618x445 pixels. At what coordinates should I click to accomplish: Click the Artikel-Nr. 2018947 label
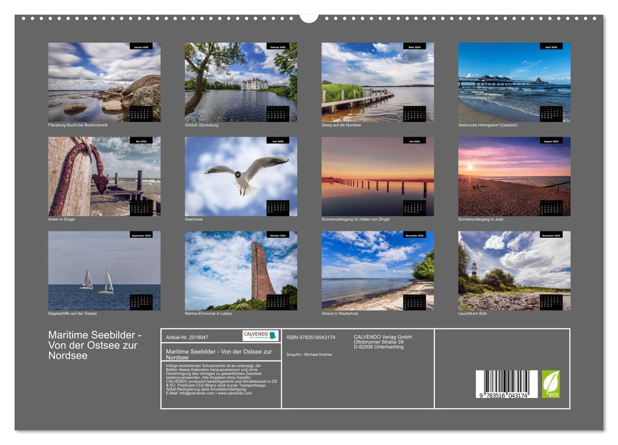coord(187,337)
